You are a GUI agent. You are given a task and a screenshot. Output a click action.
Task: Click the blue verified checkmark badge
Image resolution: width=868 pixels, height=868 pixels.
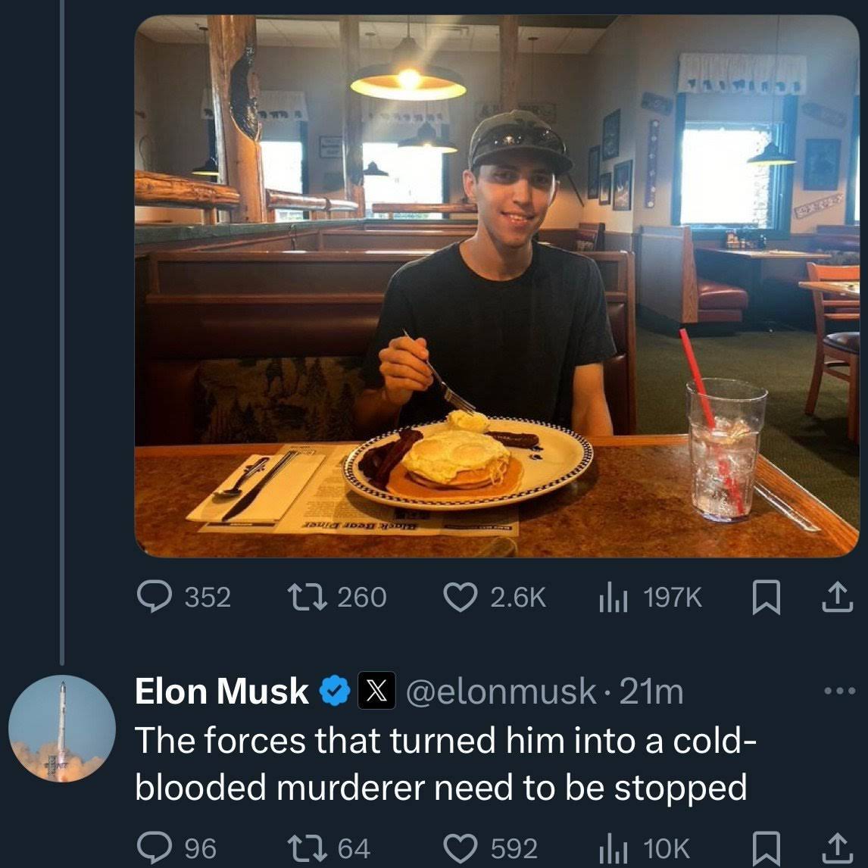pyautogui.click(x=334, y=692)
